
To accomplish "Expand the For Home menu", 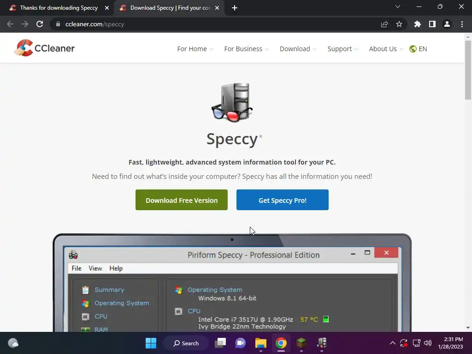I will (195, 49).
